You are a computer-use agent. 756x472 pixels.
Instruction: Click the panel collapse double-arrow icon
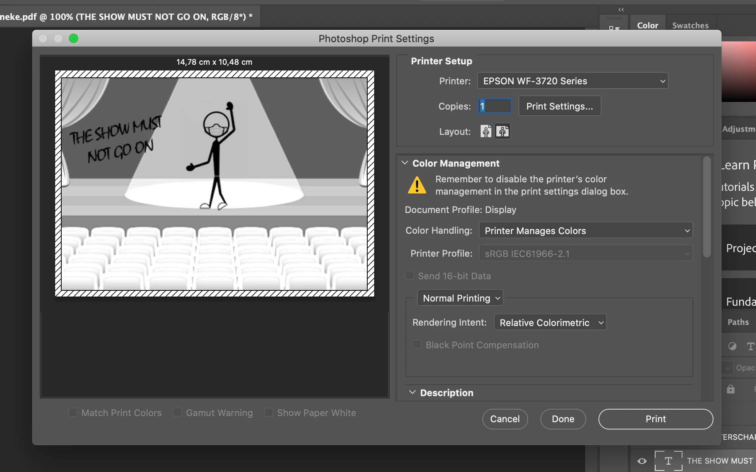[x=621, y=10]
